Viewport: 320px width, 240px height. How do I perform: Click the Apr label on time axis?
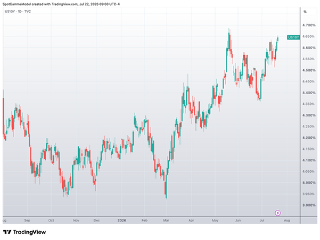click(x=191, y=220)
